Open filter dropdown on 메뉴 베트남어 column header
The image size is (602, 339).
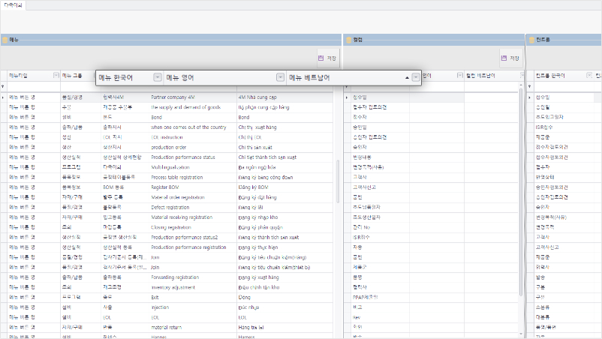pos(415,77)
